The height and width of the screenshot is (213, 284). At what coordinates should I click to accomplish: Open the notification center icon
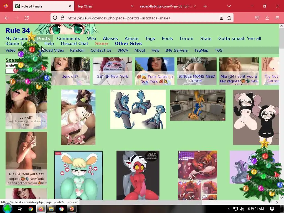point(272,209)
